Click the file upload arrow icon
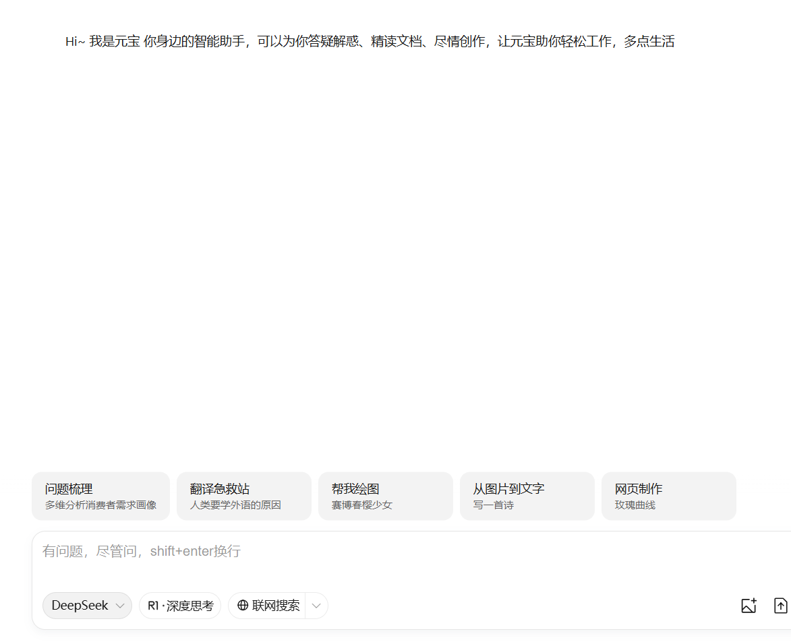The image size is (791, 642). 780,605
